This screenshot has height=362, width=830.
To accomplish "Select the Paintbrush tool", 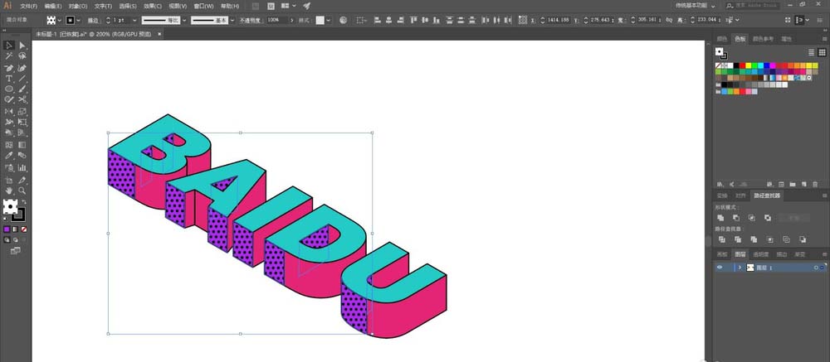I will [x=22, y=89].
